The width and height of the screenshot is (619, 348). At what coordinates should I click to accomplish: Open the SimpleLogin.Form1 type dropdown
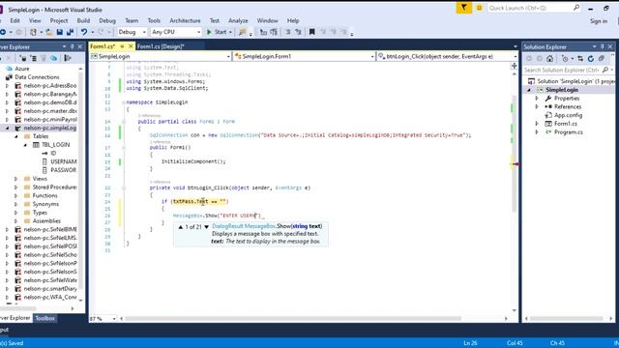(372, 57)
